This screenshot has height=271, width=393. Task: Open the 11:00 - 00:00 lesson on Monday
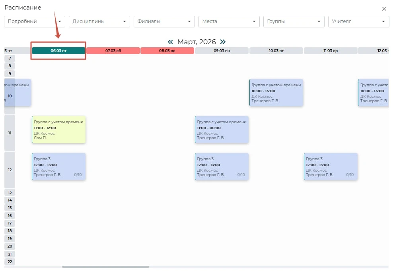point(222,130)
